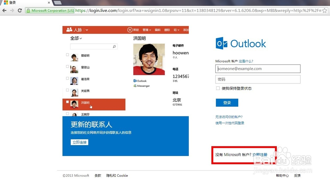Click the browser forward arrow
The height and width of the screenshot is (182, 330).
click(x=12, y=11)
